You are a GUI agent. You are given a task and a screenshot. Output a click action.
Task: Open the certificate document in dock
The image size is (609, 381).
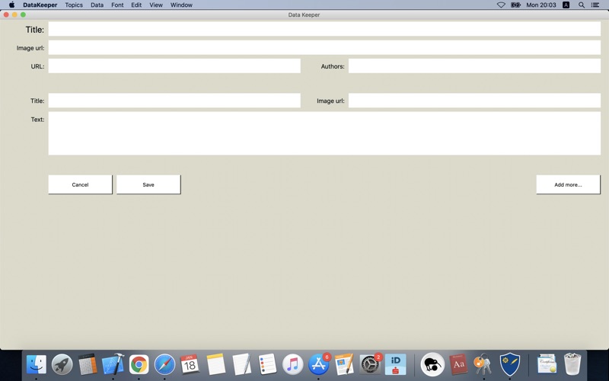tap(547, 364)
